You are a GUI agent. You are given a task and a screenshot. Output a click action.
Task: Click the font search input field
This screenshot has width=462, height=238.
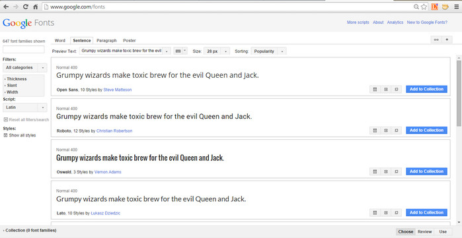pyautogui.click(x=24, y=49)
